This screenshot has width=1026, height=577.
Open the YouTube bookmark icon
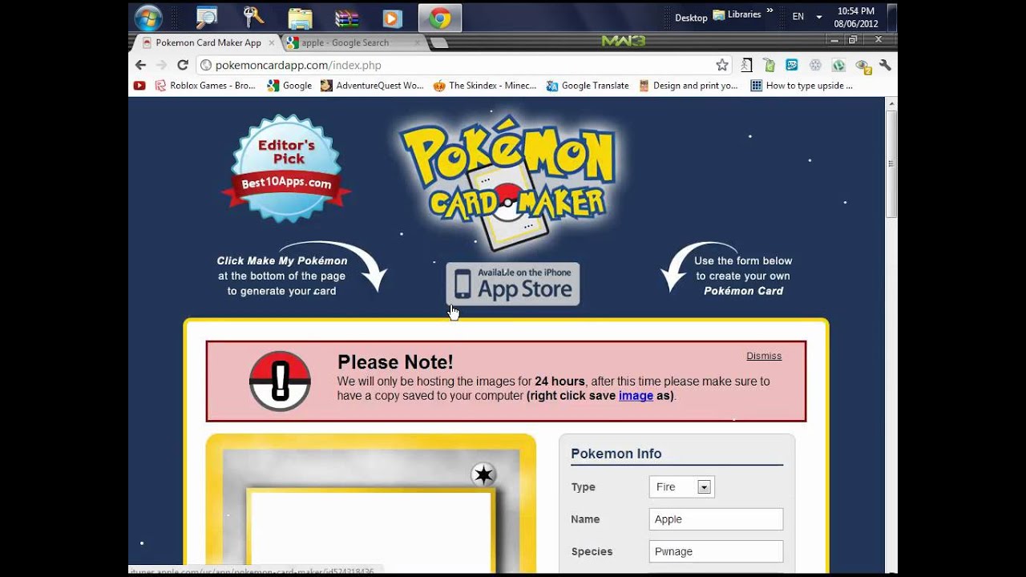pyautogui.click(x=139, y=86)
